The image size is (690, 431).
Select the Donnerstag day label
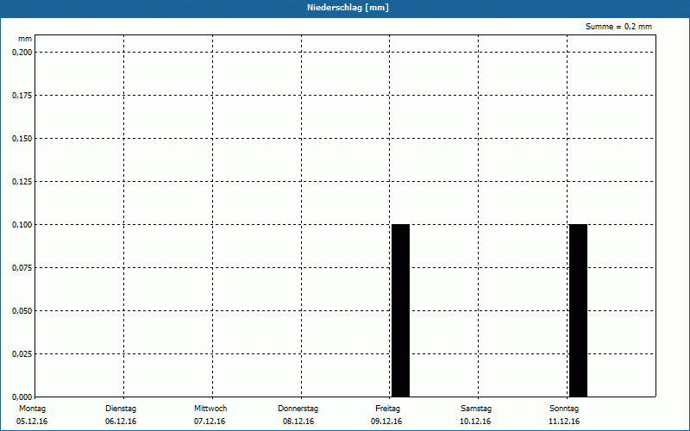pyautogui.click(x=298, y=409)
